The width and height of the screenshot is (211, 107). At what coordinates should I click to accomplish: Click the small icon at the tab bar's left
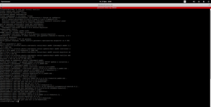(1, 8)
